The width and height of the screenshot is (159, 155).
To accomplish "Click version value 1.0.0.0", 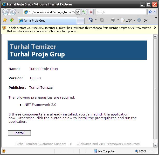I will (35, 78).
